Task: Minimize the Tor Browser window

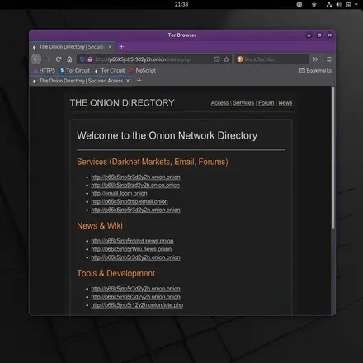Action: pos(309,35)
